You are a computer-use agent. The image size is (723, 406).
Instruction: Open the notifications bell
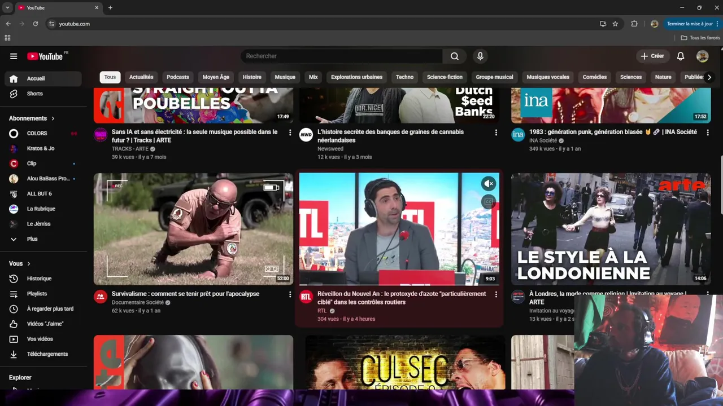[681, 56]
